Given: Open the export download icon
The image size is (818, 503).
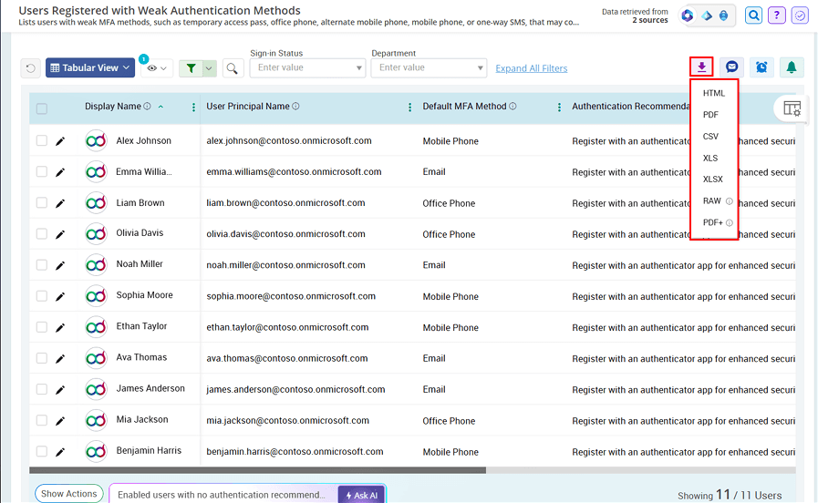Looking at the screenshot, I should (x=701, y=67).
